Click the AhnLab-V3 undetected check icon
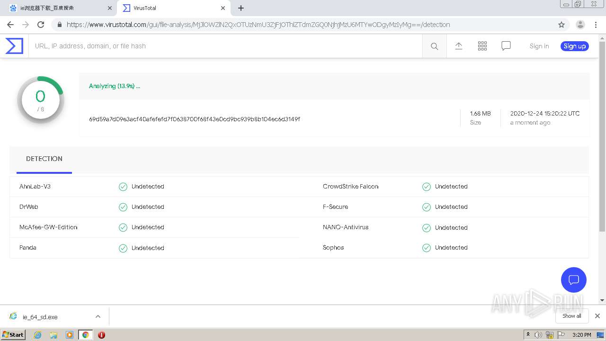Image resolution: width=606 pixels, height=341 pixels. [x=123, y=187]
